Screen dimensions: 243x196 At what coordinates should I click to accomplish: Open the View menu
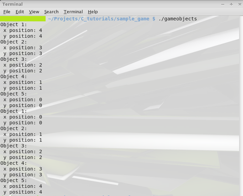34,12
